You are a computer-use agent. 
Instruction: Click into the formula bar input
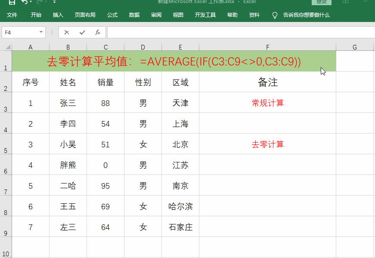[x=241, y=32]
